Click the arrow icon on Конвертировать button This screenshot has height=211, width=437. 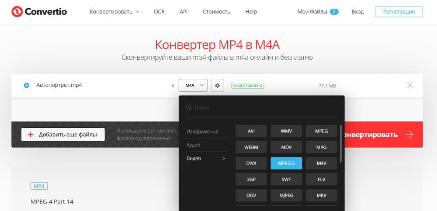pyautogui.click(x=409, y=135)
